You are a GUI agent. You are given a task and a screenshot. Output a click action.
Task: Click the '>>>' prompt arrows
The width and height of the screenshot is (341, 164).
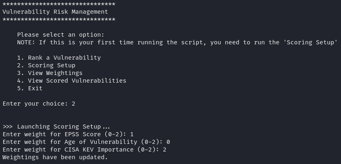(8, 127)
